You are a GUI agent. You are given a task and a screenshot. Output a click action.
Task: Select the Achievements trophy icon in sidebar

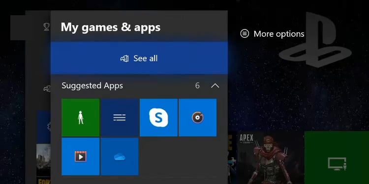pos(47,27)
